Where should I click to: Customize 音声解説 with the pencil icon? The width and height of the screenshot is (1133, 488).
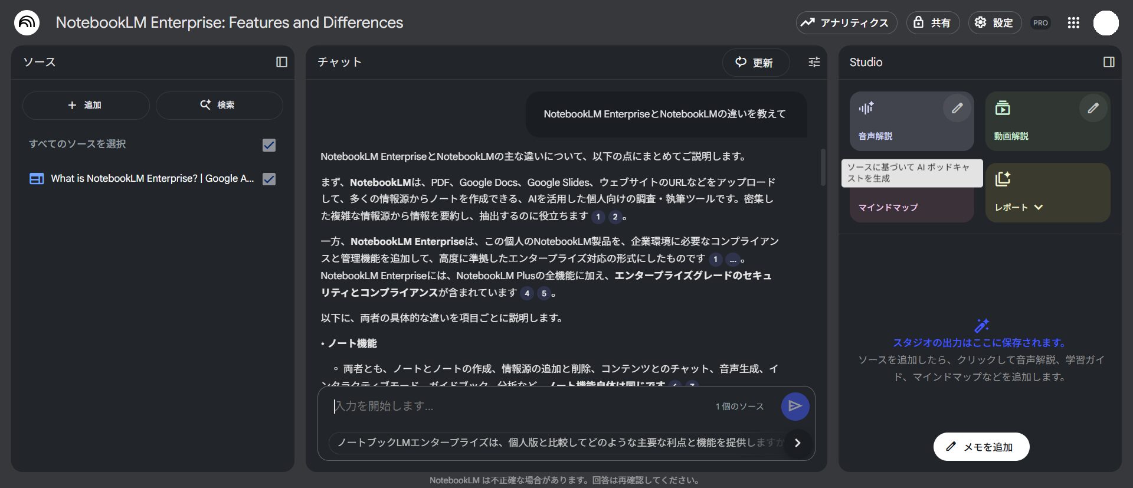click(x=957, y=108)
